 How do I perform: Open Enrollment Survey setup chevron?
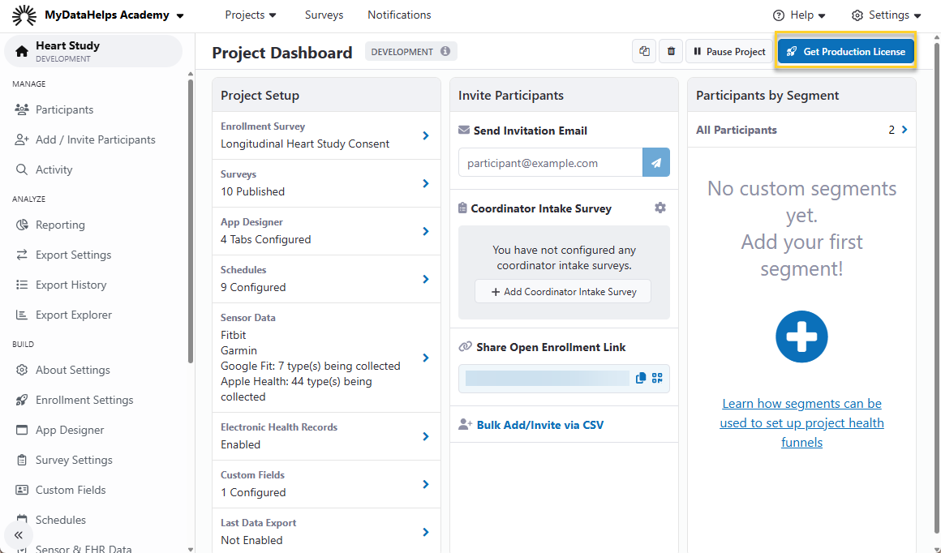point(426,135)
